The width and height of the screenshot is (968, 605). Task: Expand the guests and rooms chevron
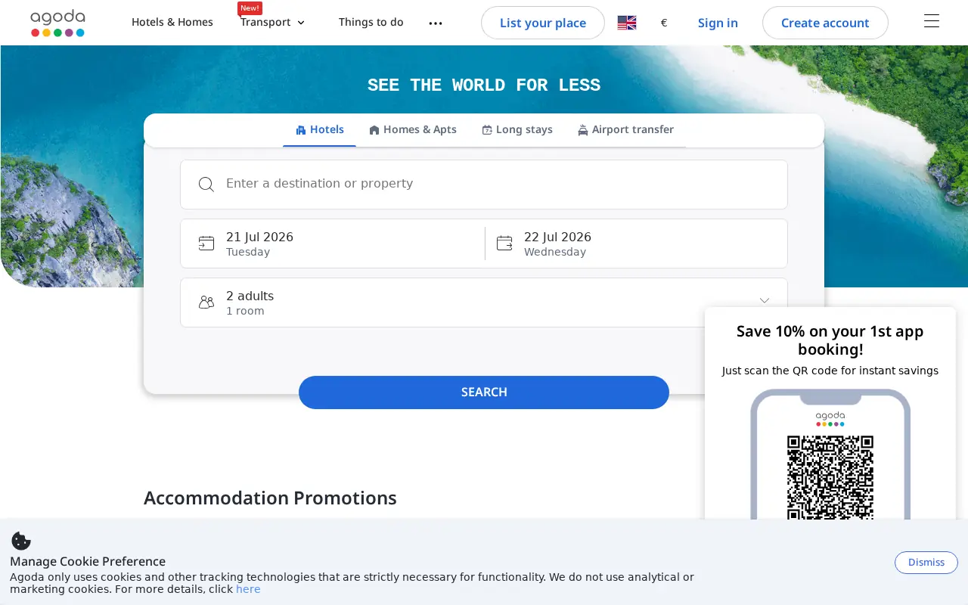click(765, 301)
